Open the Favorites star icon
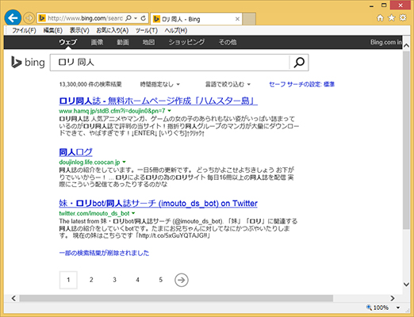Viewport: 414px width, 317px height. coord(392,18)
